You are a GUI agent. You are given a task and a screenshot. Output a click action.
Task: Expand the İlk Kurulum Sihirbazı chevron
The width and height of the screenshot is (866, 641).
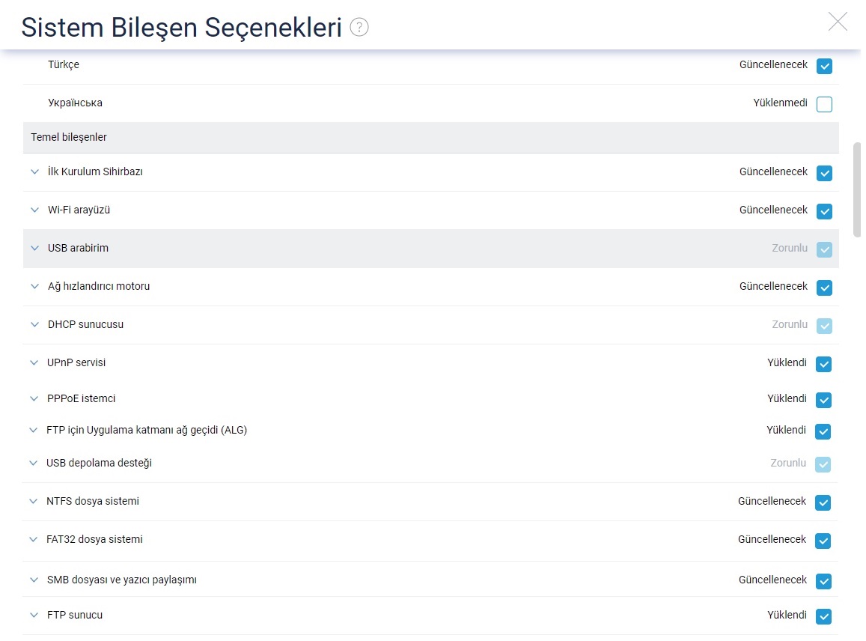tap(34, 171)
